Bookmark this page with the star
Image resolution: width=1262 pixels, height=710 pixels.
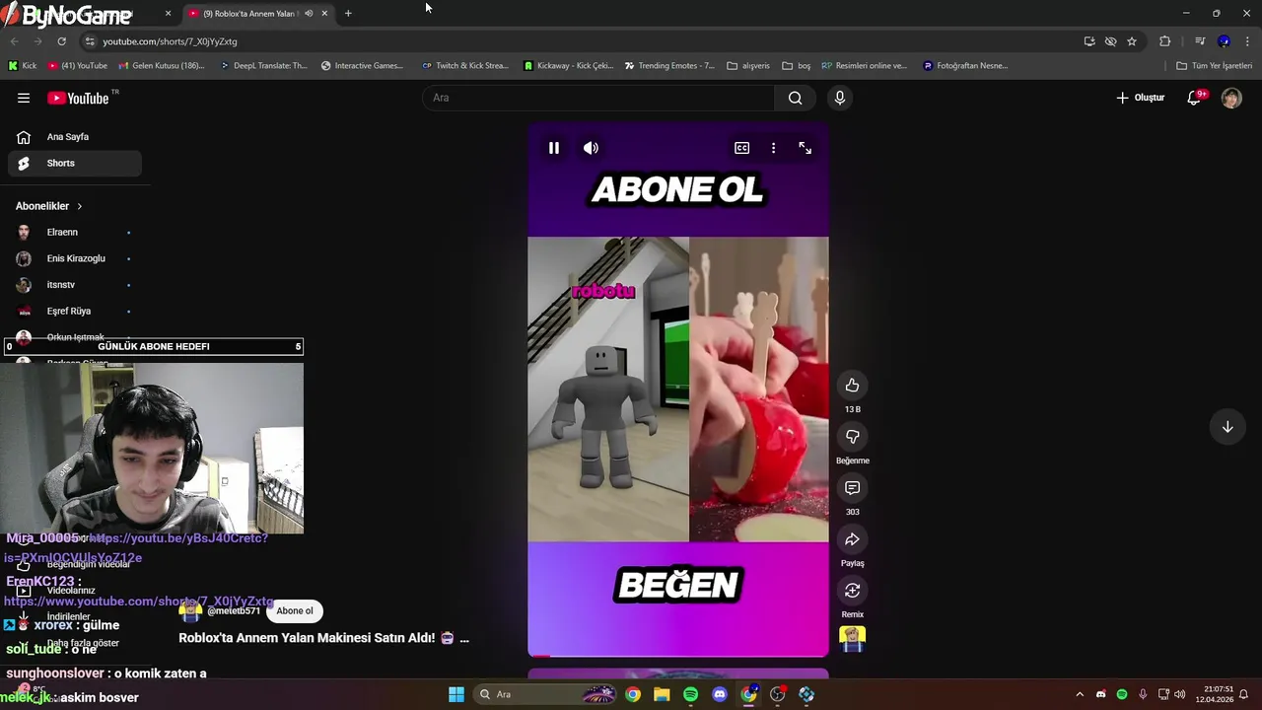tap(1132, 41)
